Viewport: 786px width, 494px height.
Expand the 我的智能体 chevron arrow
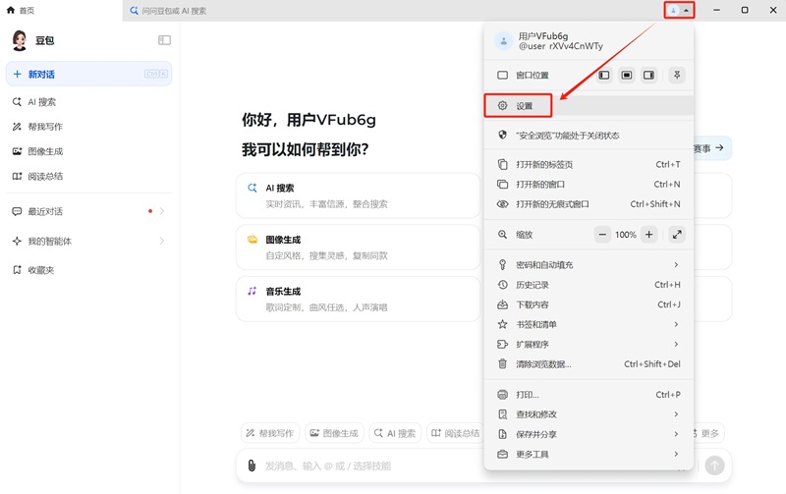162,241
